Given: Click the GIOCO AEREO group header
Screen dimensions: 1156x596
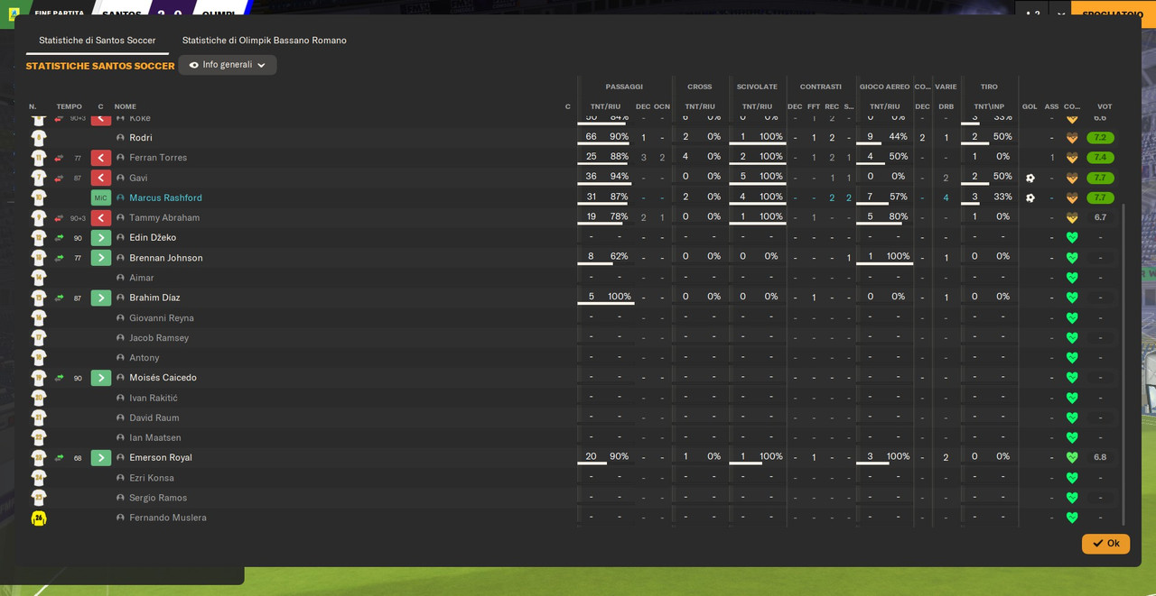Looking at the screenshot, I should (884, 87).
